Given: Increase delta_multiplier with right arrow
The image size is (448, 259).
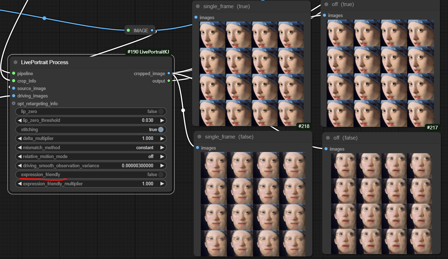Looking at the screenshot, I should point(162,139).
